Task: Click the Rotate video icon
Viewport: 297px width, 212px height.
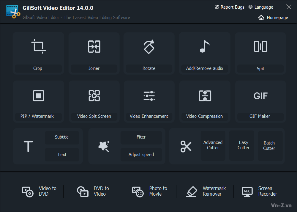Action: point(149,47)
